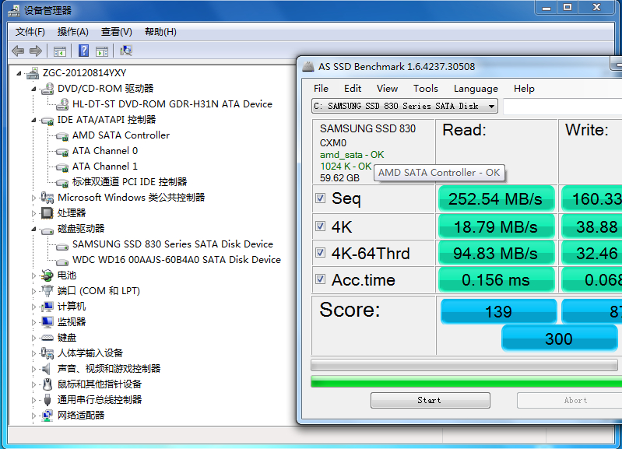Open the File menu in AS SSD Benchmark
Screen dimensions: 622x449
tap(321, 89)
